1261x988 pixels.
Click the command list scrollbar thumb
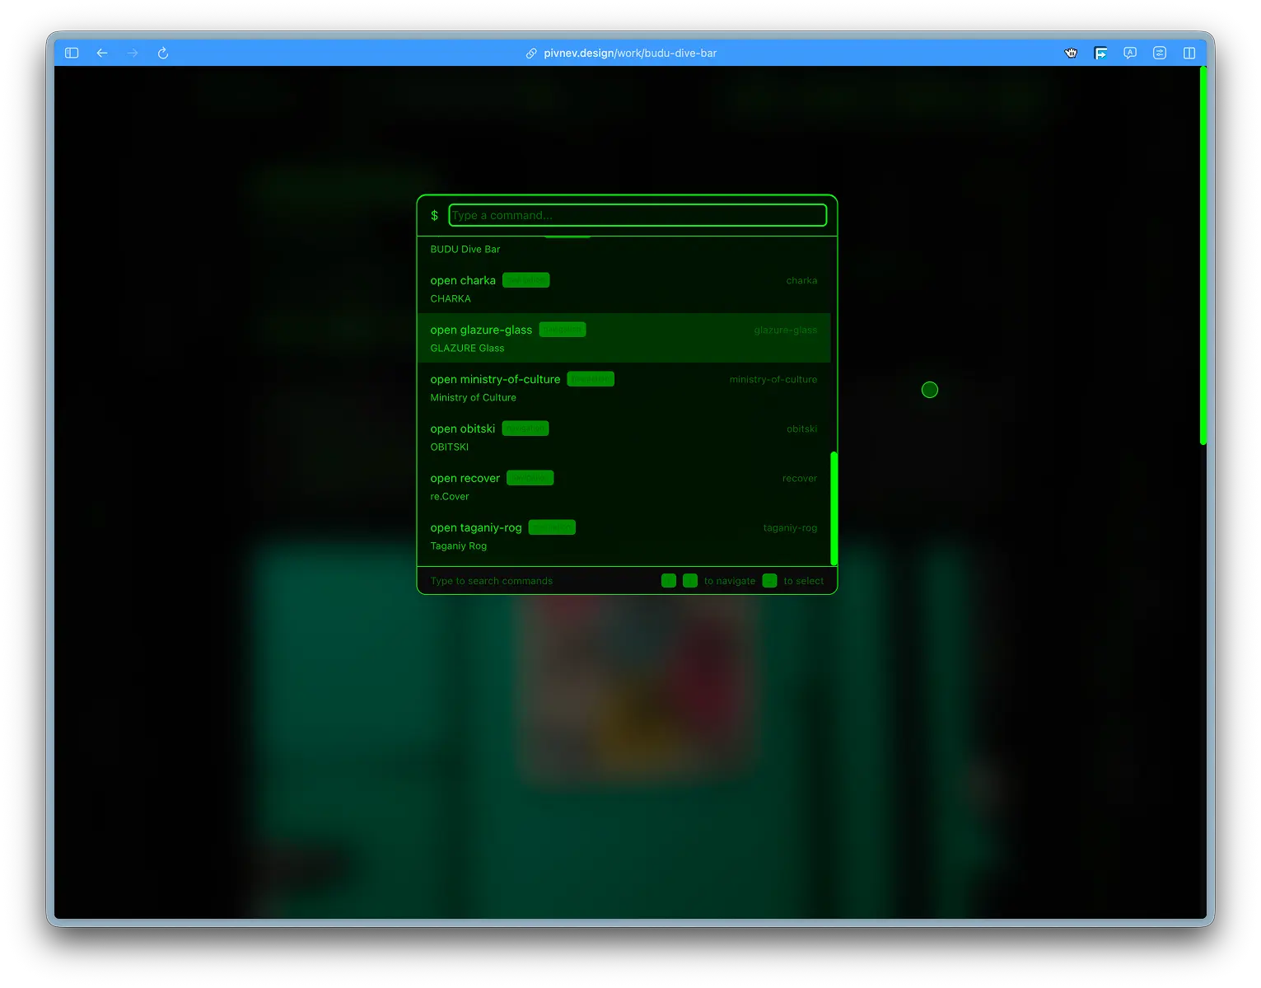coord(834,507)
